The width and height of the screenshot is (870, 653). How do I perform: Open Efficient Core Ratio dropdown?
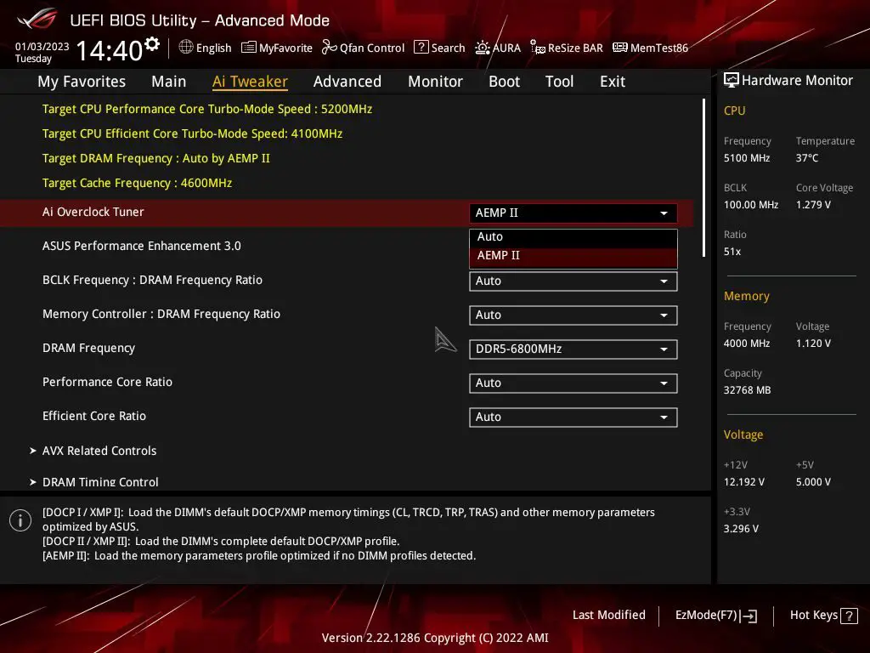573,417
